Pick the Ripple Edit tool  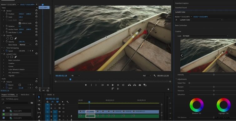[39, 105]
